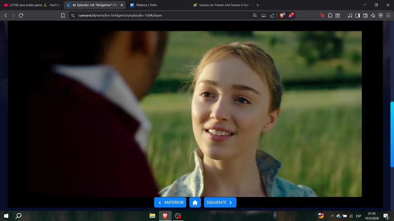Click the install/cast screen icon in address bar
This screenshot has width=394, height=221.
pyautogui.click(x=264, y=15)
